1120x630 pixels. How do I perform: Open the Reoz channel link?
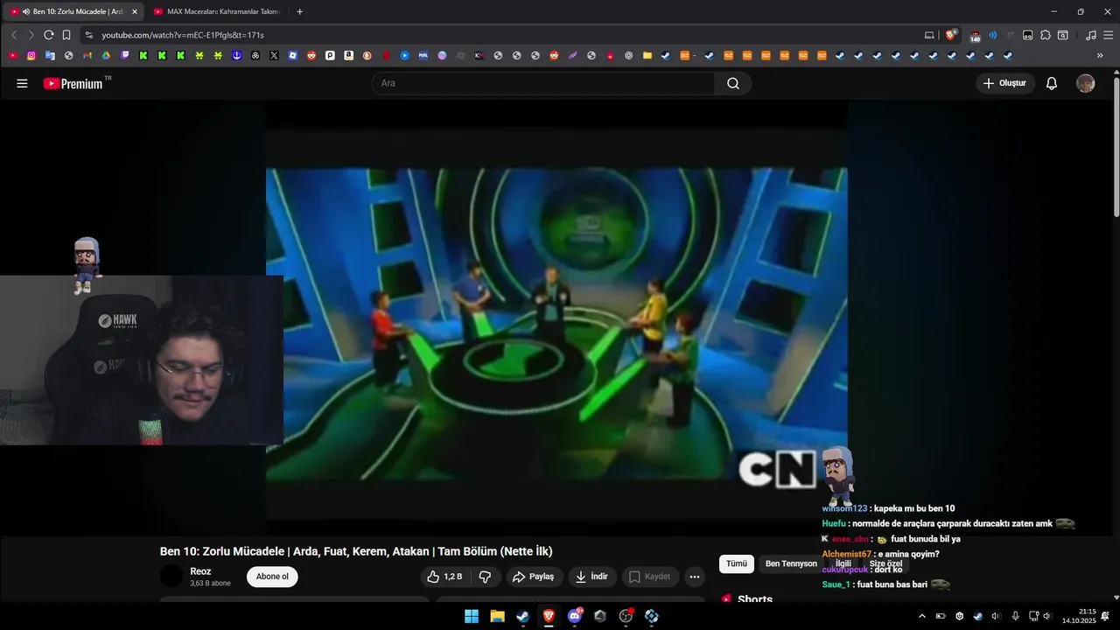[x=200, y=571]
